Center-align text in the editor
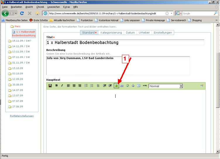The width and height of the screenshot is (220, 159). pyautogui.click(x=74, y=86)
